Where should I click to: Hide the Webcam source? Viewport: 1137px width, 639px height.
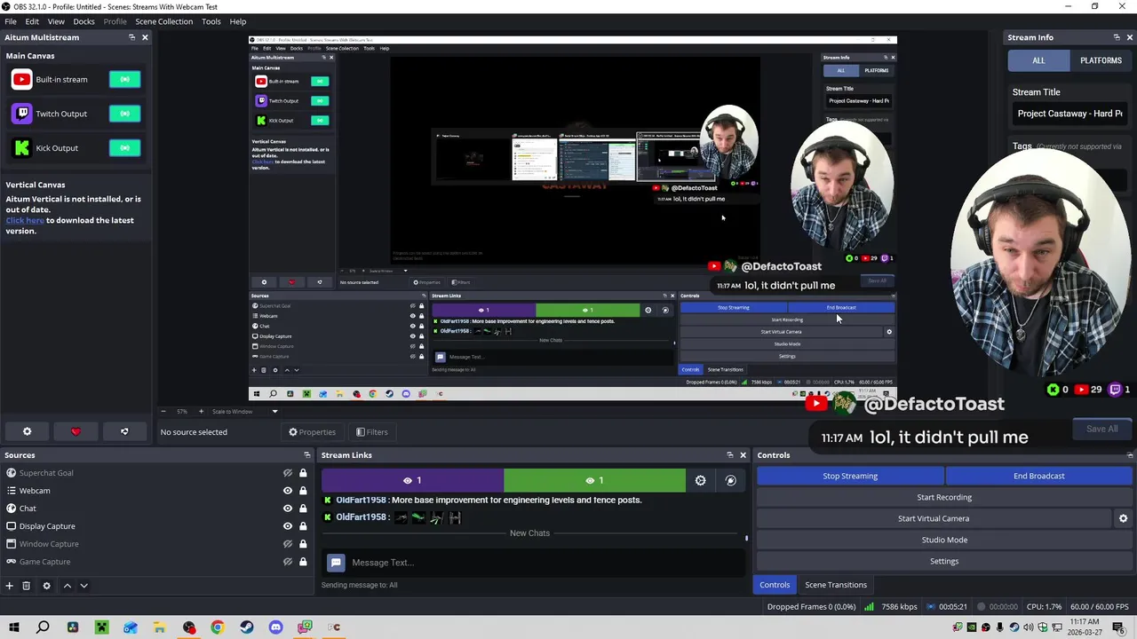287,491
